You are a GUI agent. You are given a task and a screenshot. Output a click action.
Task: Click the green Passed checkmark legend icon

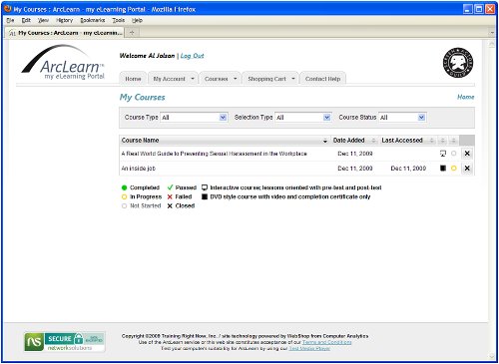pyautogui.click(x=170, y=187)
